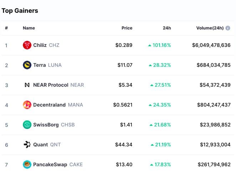The width and height of the screenshot is (236, 173).
Task: Sort by 24h change column header
Action: tap(166, 28)
